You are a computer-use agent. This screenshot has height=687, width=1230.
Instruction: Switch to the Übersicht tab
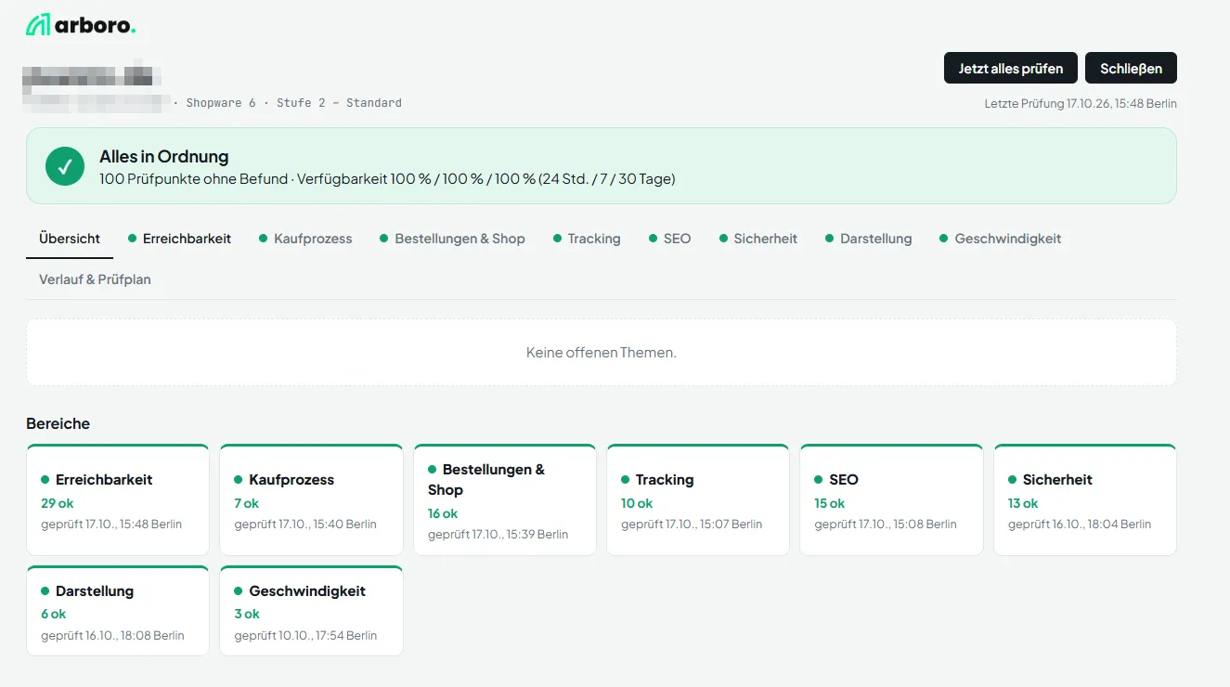(x=70, y=239)
